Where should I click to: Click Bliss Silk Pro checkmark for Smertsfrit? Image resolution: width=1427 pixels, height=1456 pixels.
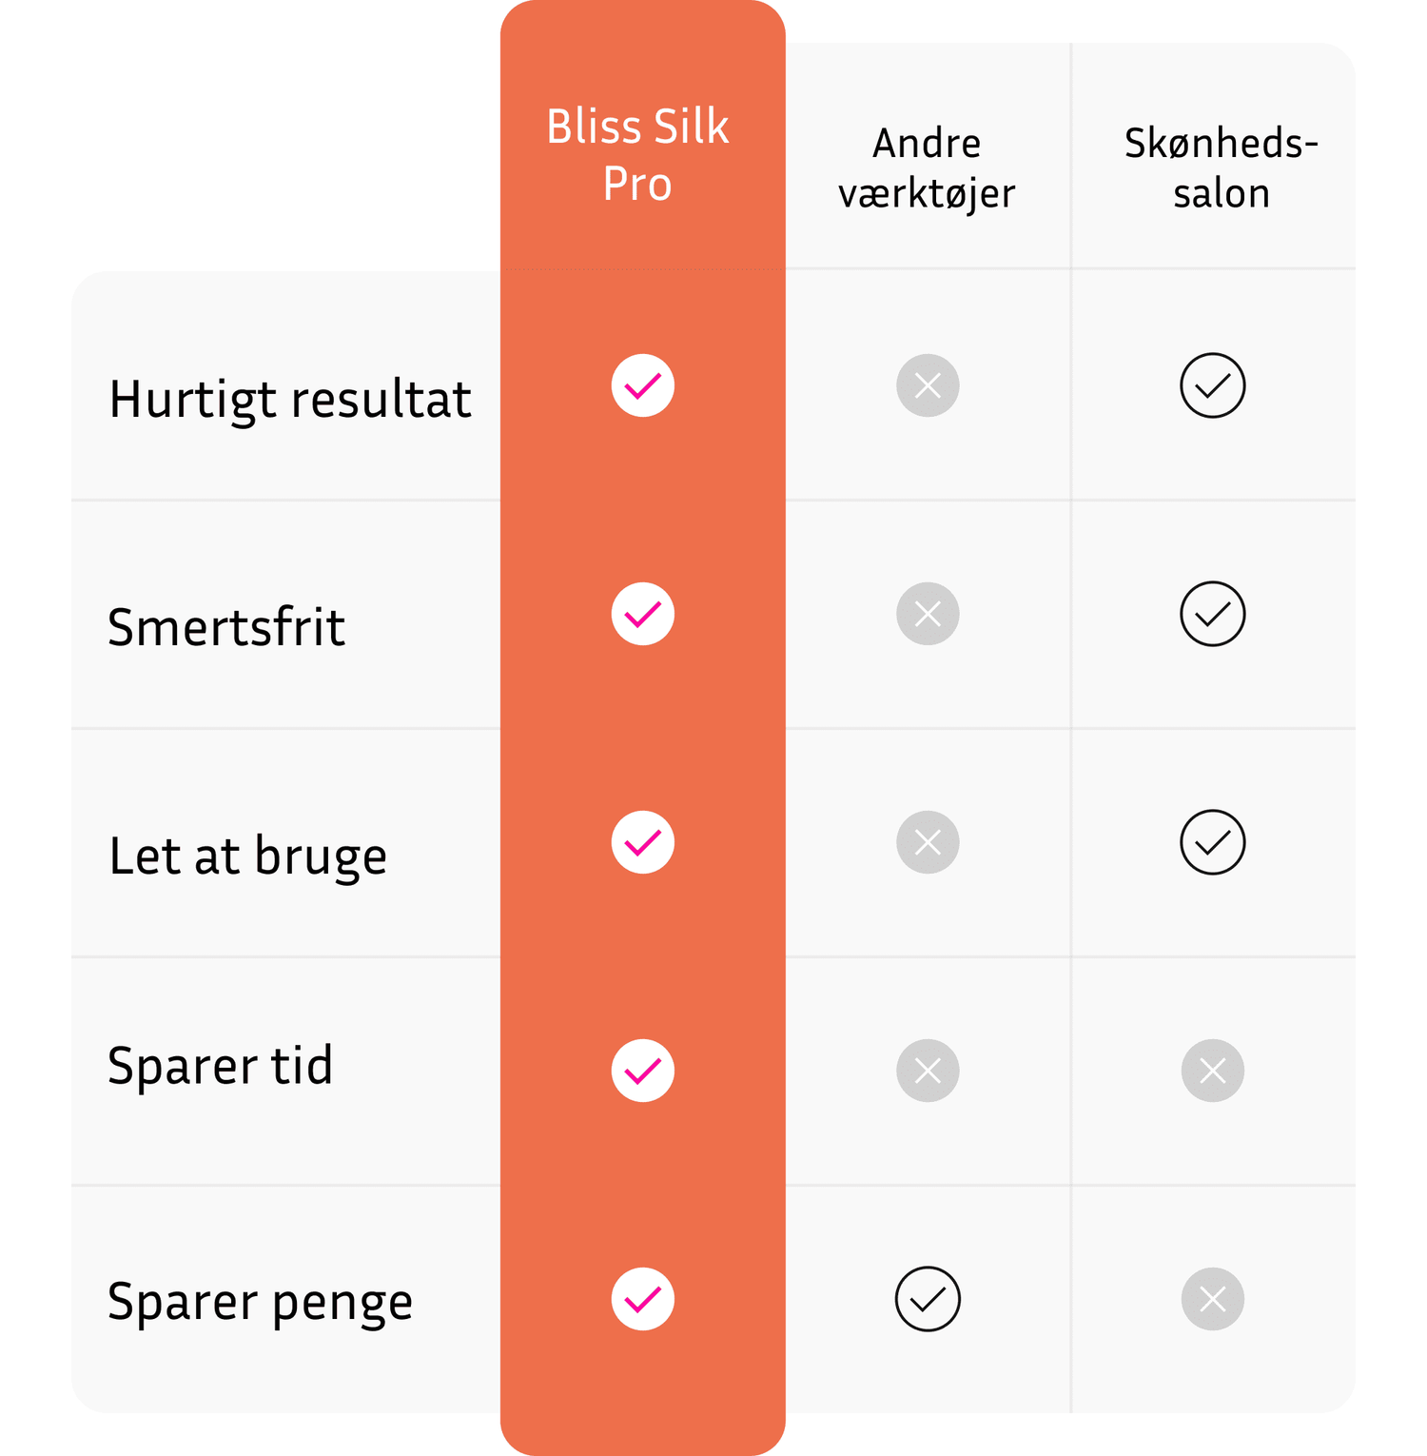pyautogui.click(x=643, y=614)
